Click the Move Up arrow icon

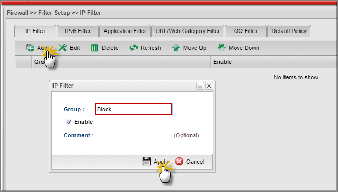pos(176,48)
